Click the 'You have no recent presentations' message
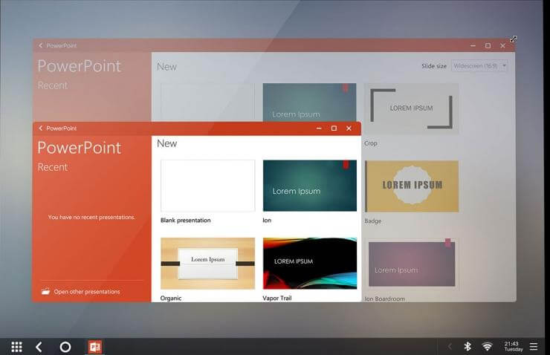The width and height of the screenshot is (550, 355). [91, 218]
